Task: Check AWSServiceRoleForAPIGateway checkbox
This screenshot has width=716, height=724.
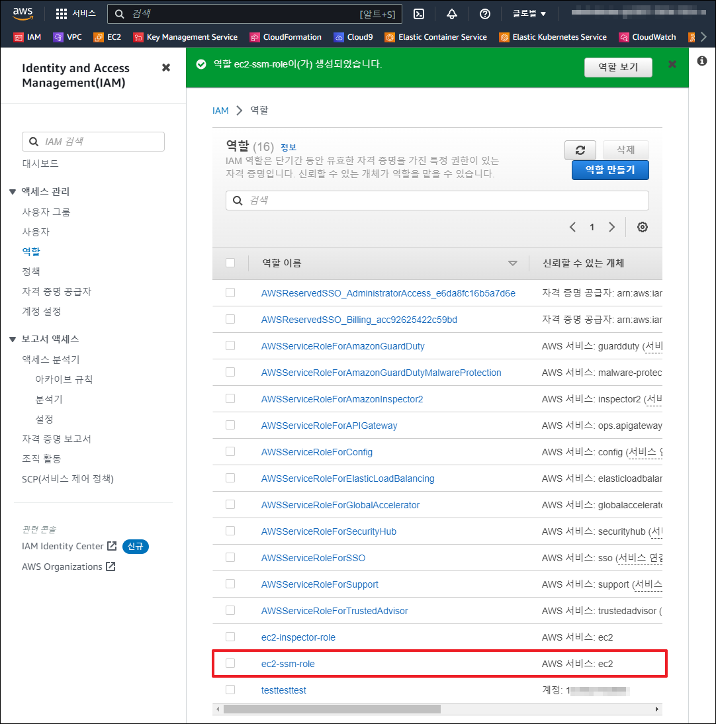Action: click(x=230, y=425)
